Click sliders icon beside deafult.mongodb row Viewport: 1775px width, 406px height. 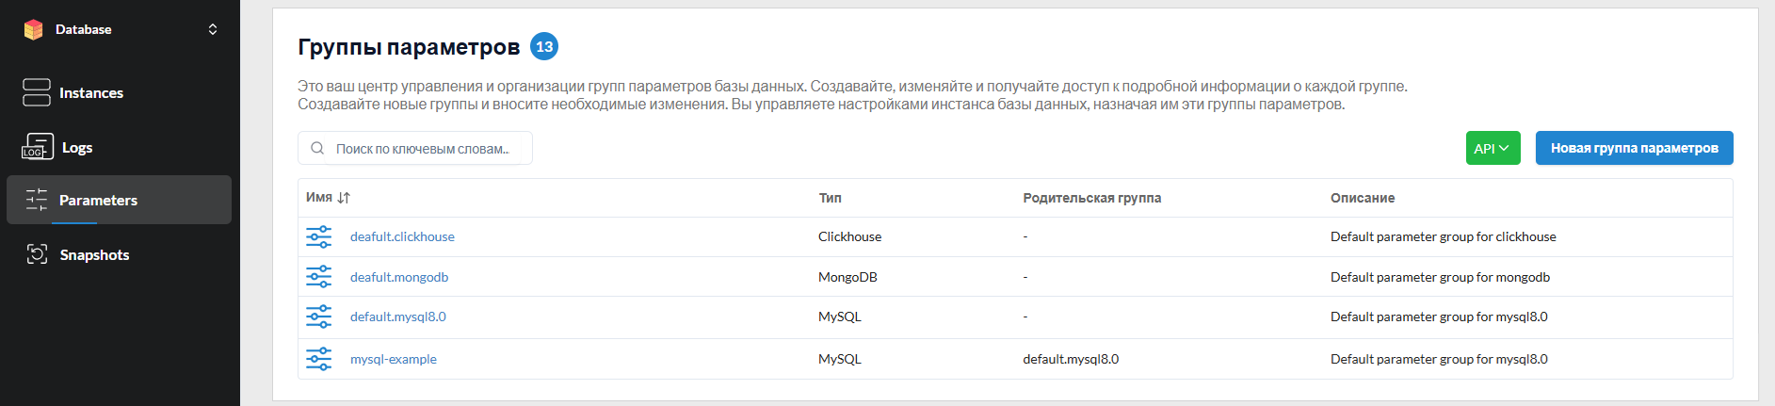click(x=319, y=276)
